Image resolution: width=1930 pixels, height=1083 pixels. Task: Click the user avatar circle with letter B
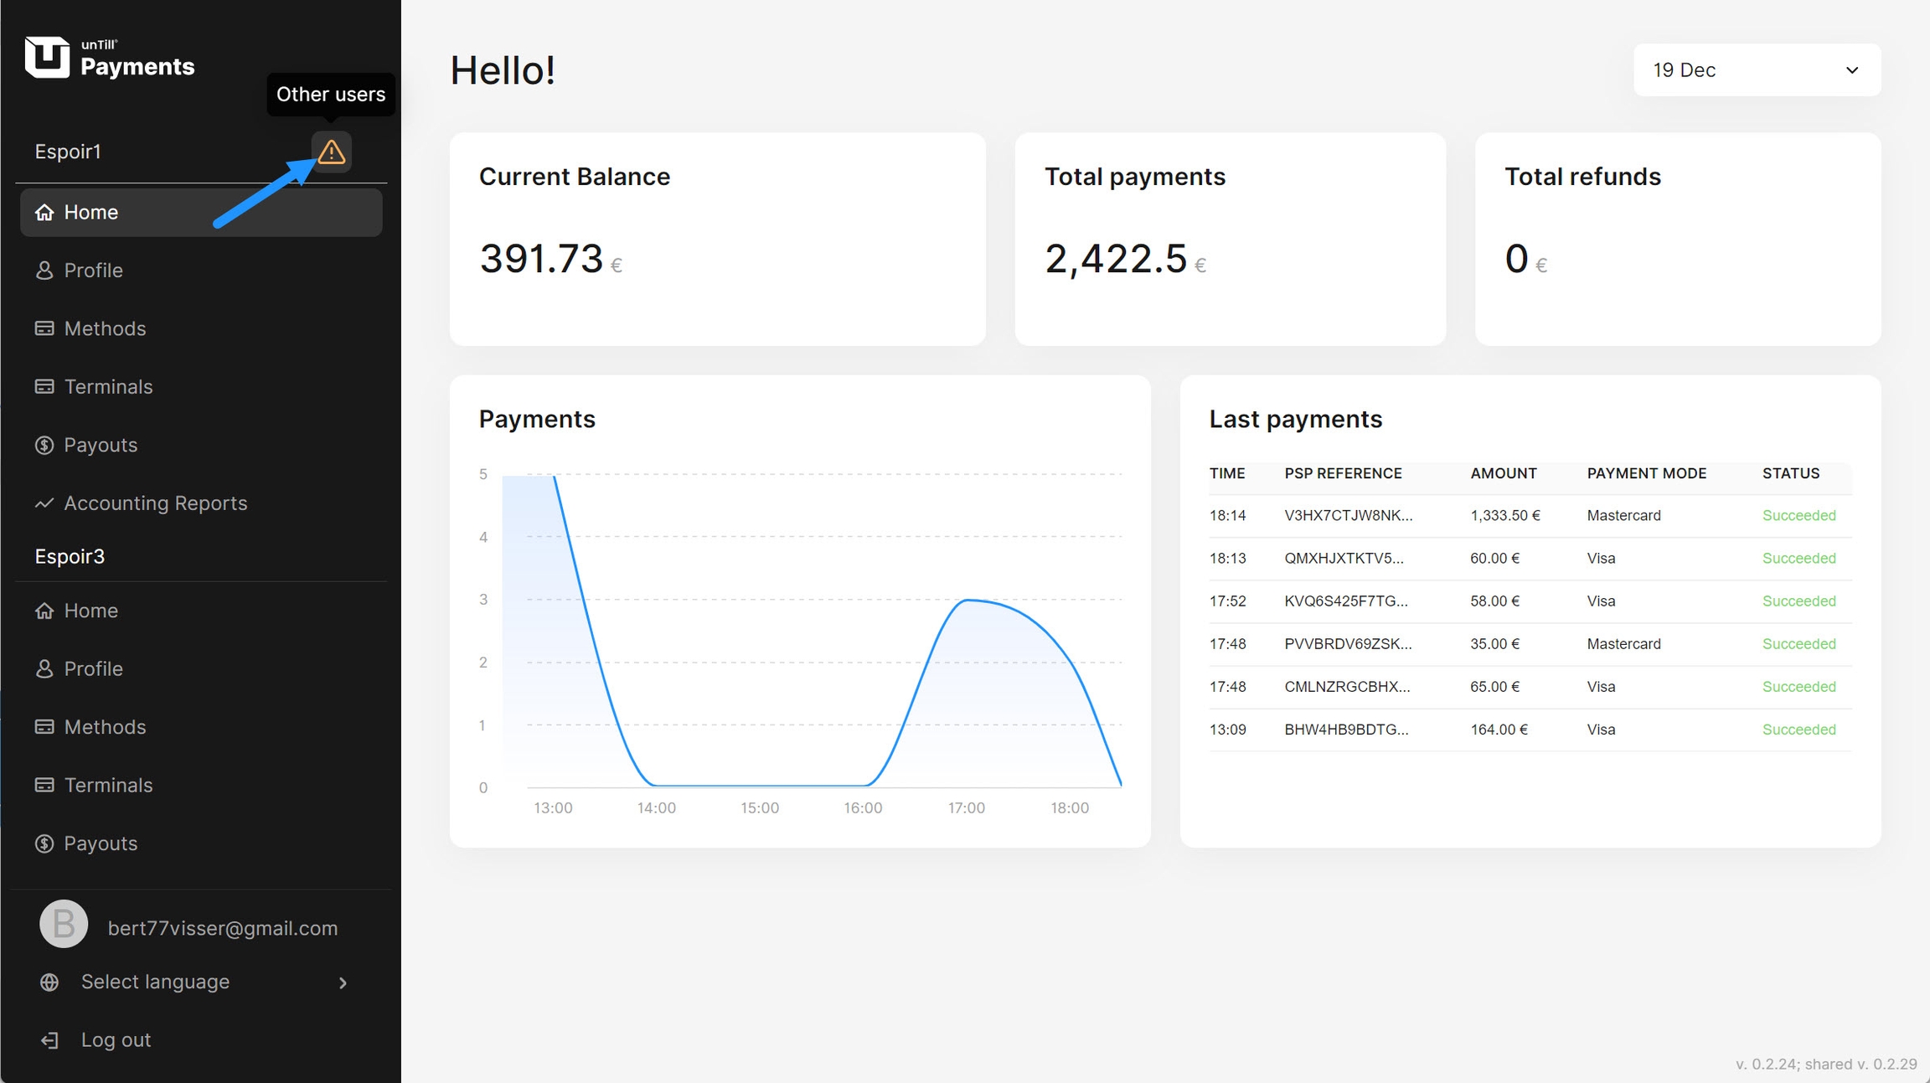tap(64, 925)
